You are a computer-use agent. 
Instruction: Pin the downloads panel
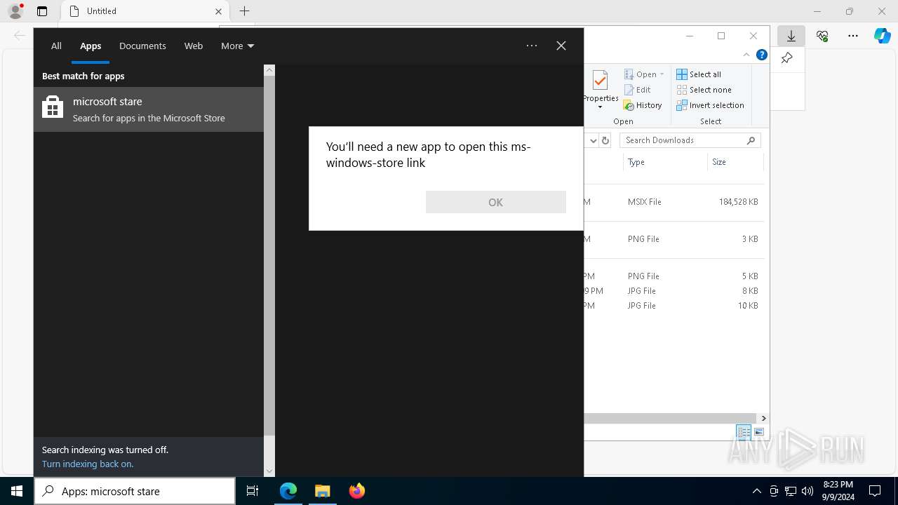tap(786, 58)
